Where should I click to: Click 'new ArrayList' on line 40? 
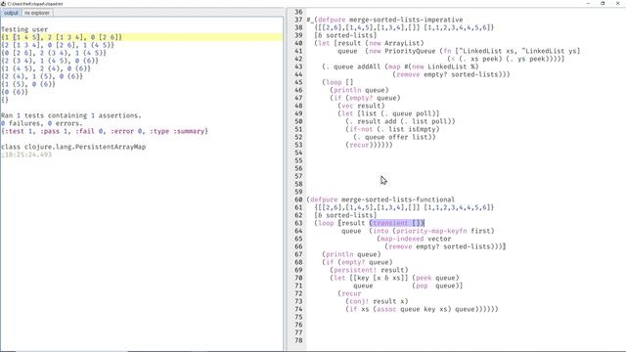click(x=396, y=43)
